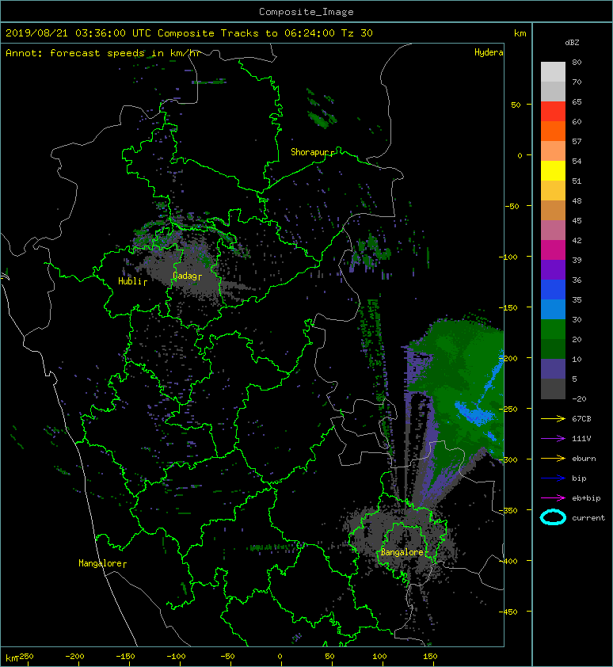Click the eb+bip magenta arrow legend icon
The height and width of the screenshot is (667, 613).
click(x=553, y=498)
